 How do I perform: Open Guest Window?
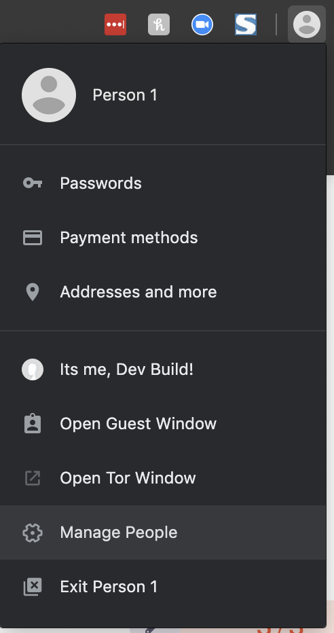[x=163, y=424]
